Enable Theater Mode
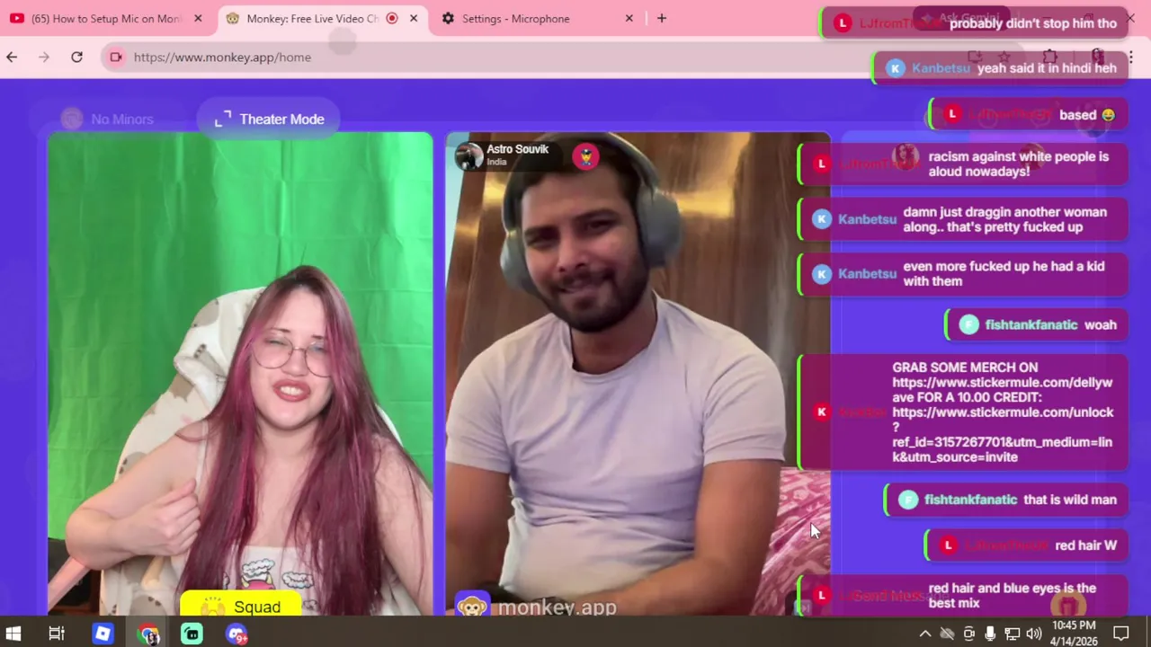 click(x=269, y=119)
